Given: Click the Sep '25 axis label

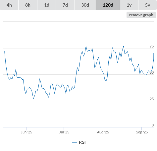Looking at the screenshot, I should pos(142,132).
